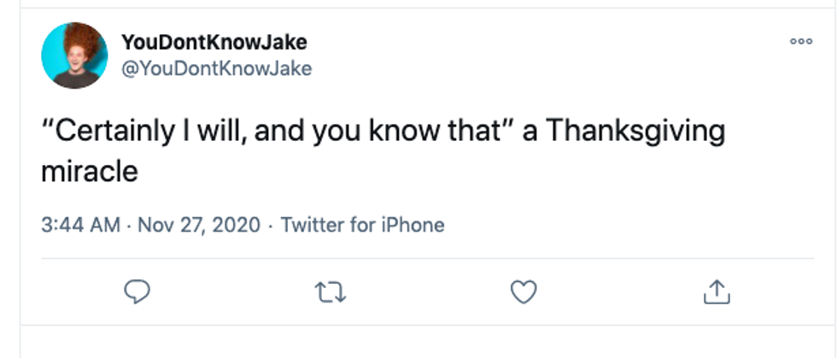Reply to the tweet using the speech bubble icon
This screenshot has width=837, height=358.
coord(138,292)
